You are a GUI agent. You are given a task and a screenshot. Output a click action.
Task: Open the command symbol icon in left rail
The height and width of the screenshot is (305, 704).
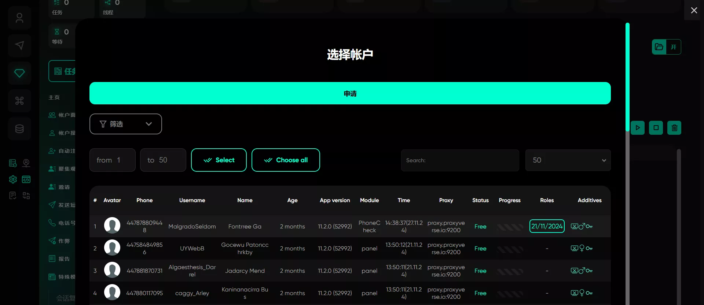point(19,101)
